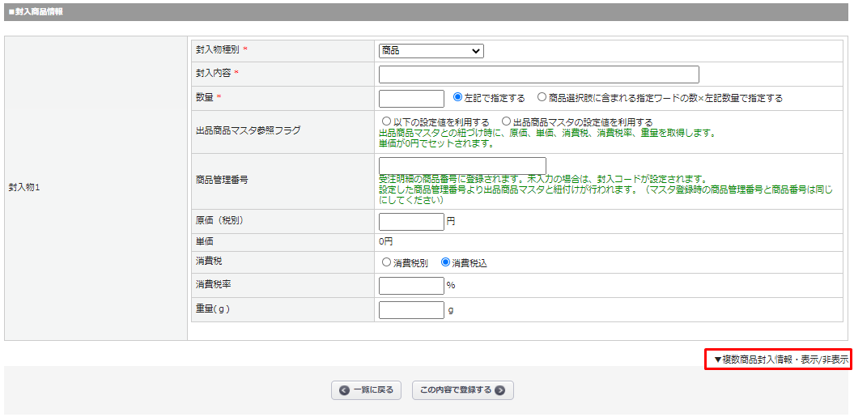This screenshot has width=854, height=417.
Task: Focus the 原価（税別） yen input field
Action: coord(411,221)
